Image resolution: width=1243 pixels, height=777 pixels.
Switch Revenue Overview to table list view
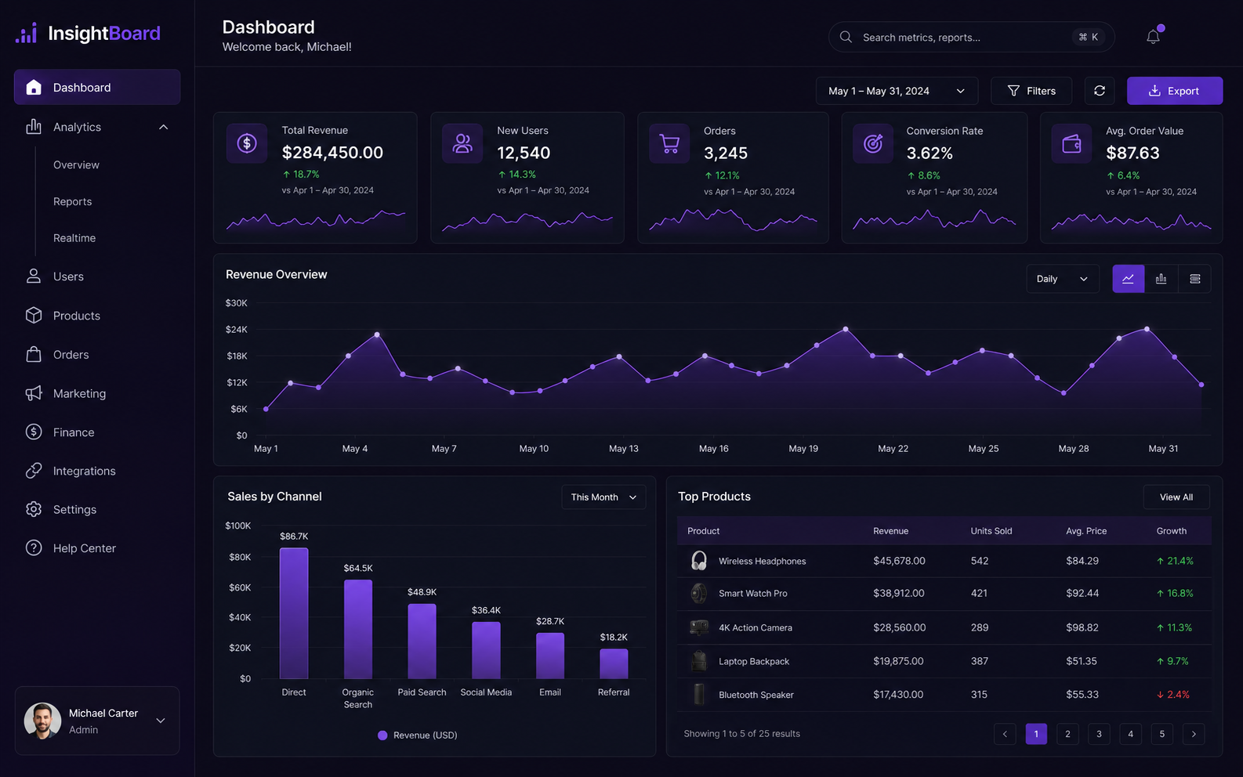(1195, 279)
